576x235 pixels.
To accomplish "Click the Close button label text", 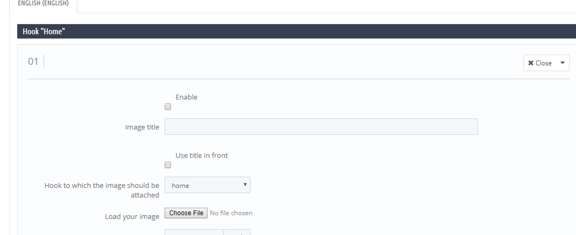I will (x=544, y=63).
